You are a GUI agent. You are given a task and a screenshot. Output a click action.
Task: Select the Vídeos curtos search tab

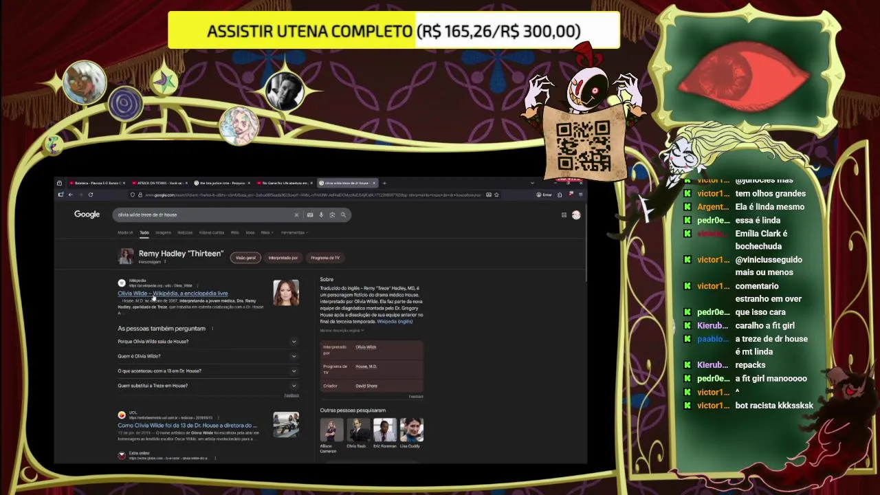(212, 232)
